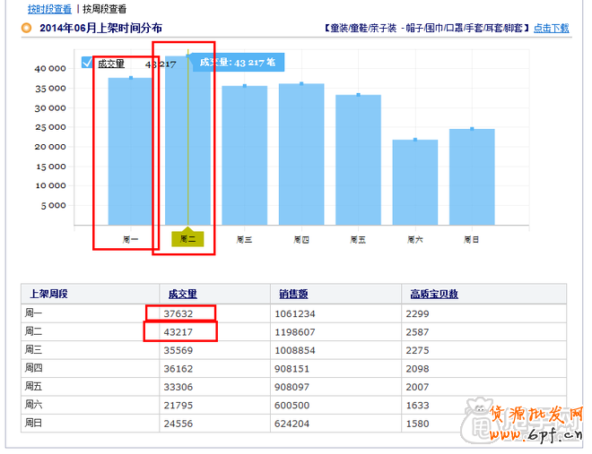Image resolution: width=592 pixels, height=454 pixels.
Task: Switch to the 按时段查看 tab
Action: coord(48,9)
